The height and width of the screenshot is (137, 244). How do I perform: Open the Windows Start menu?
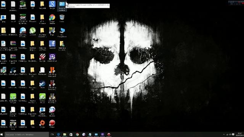(2, 134)
